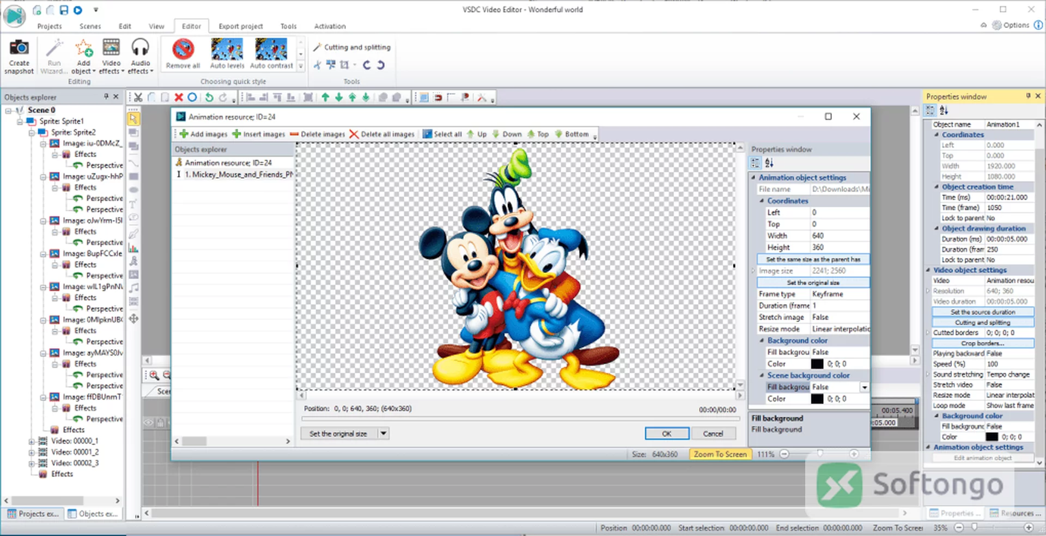This screenshot has height=536, width=1046.
Task: Click Delete images in Animation dialog
Action: [x=318, y=134]
